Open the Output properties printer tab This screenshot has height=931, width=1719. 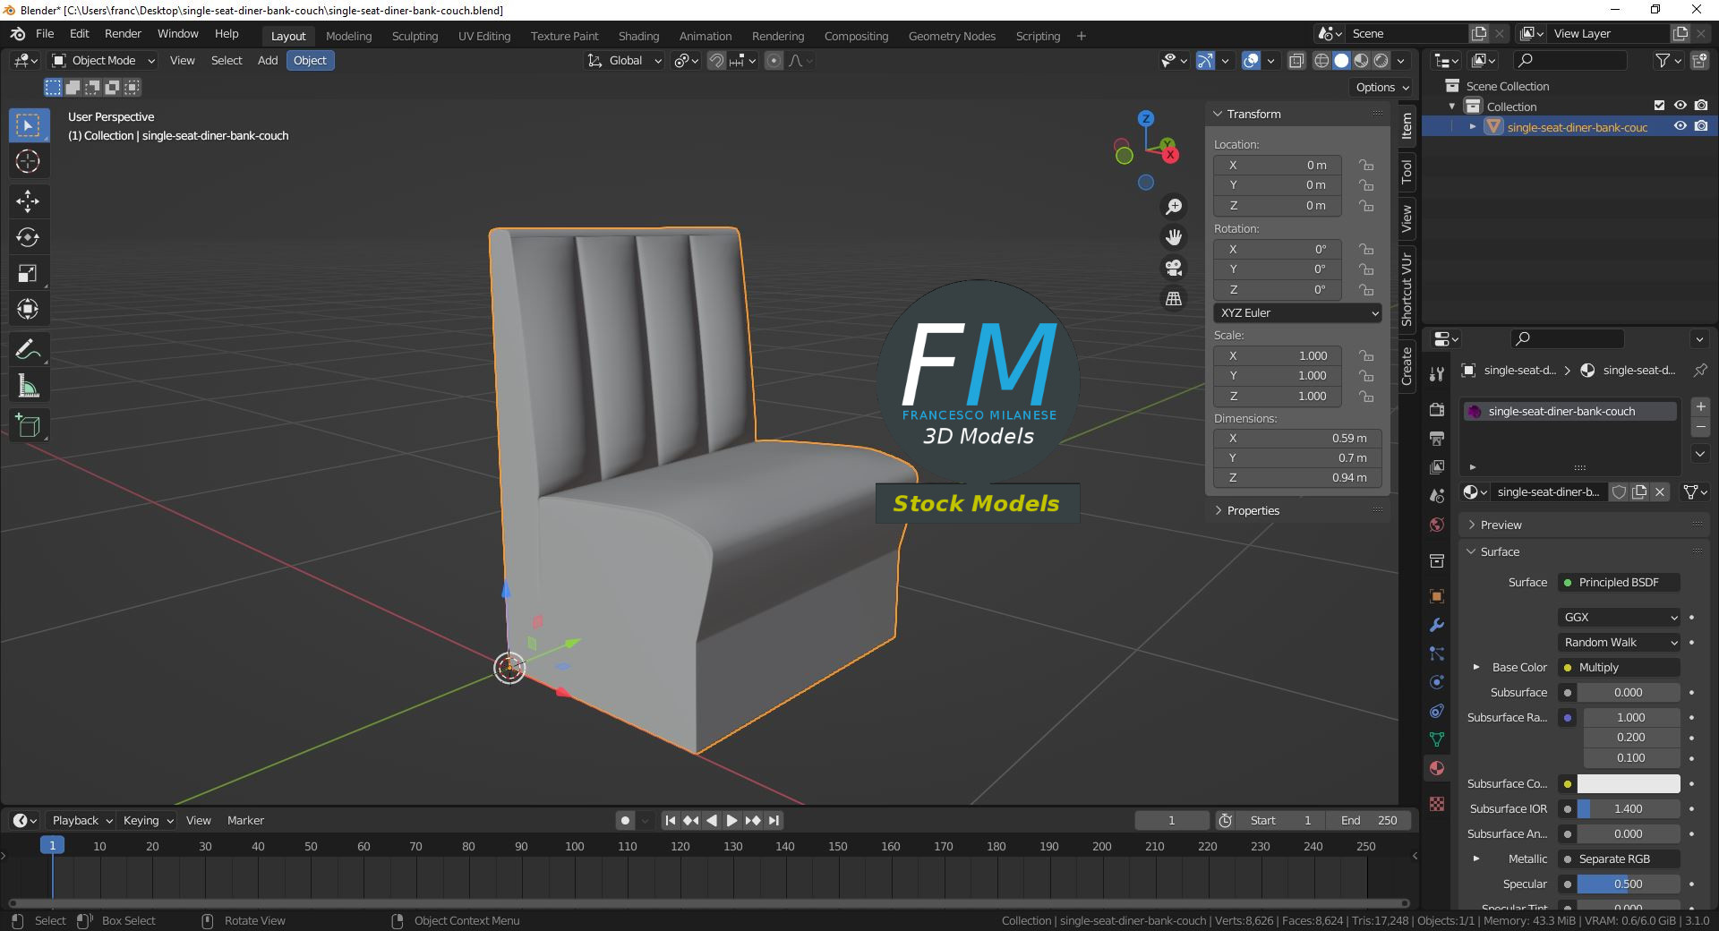1437,438
